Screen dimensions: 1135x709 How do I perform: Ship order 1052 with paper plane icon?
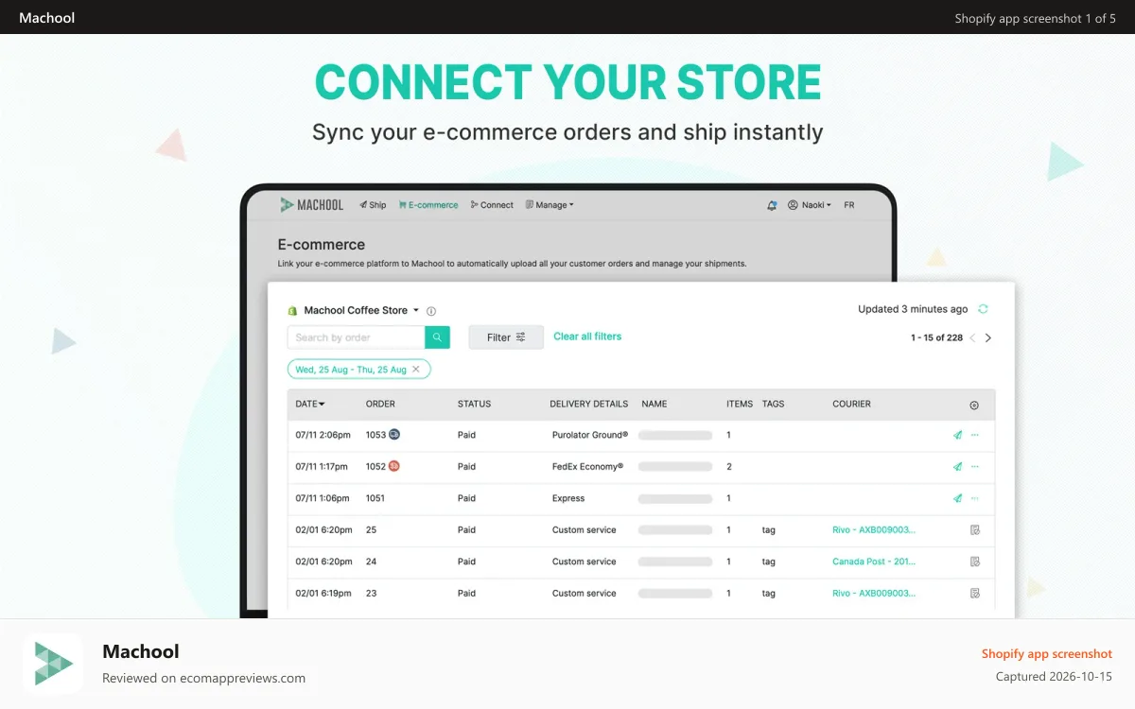coord(957,467)
